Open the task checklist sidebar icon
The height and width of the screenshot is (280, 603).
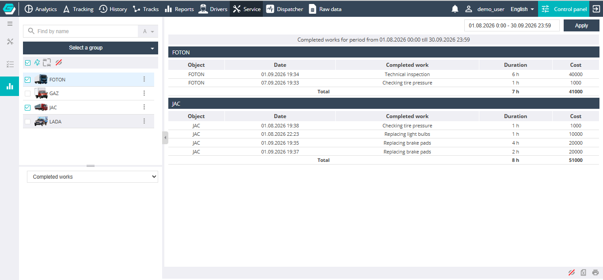pyautogui.click(x=10, y=64)
